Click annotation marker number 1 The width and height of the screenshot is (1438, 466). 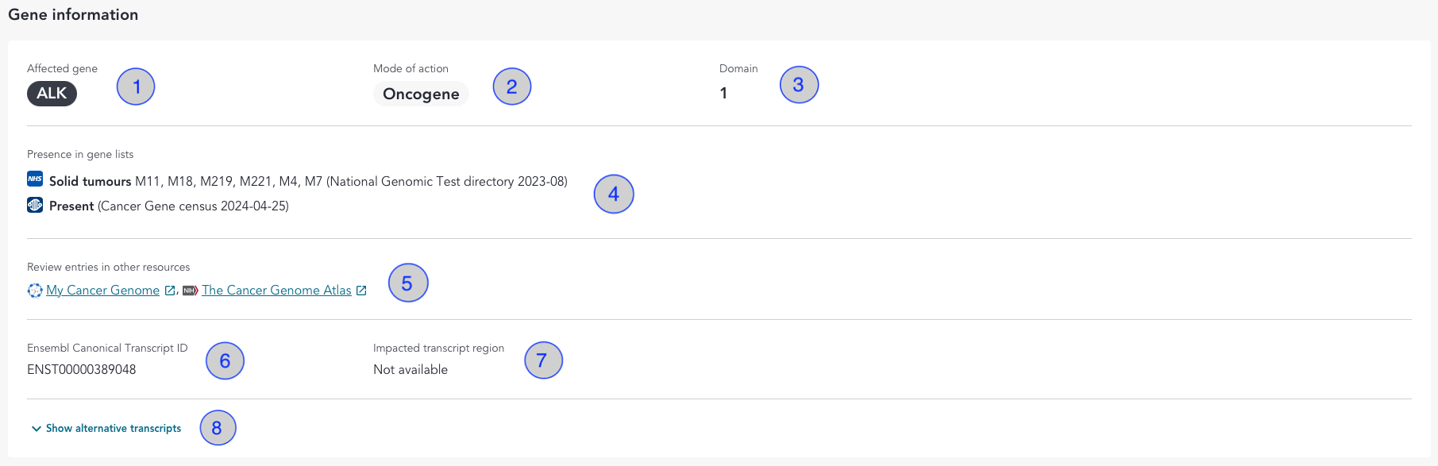point(136,87)
